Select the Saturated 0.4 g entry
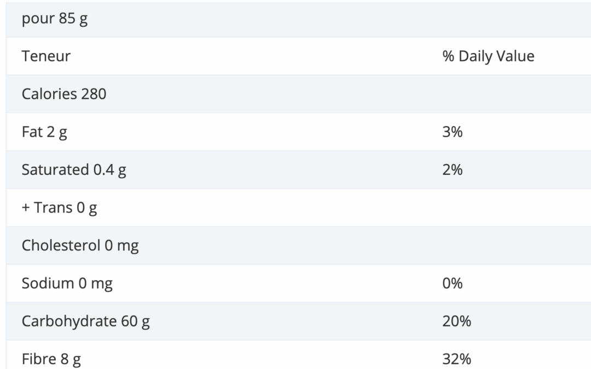This screenshot has width=591, height=369. [x=73, y=170]
